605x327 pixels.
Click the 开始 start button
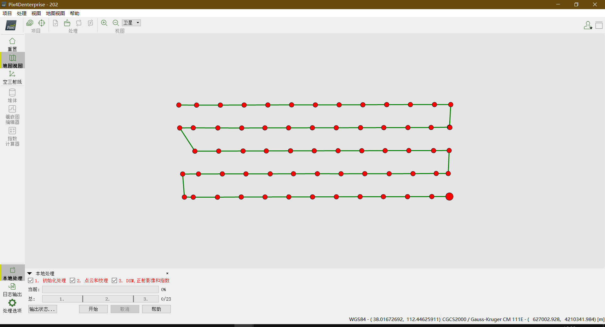tap(93, 309)
